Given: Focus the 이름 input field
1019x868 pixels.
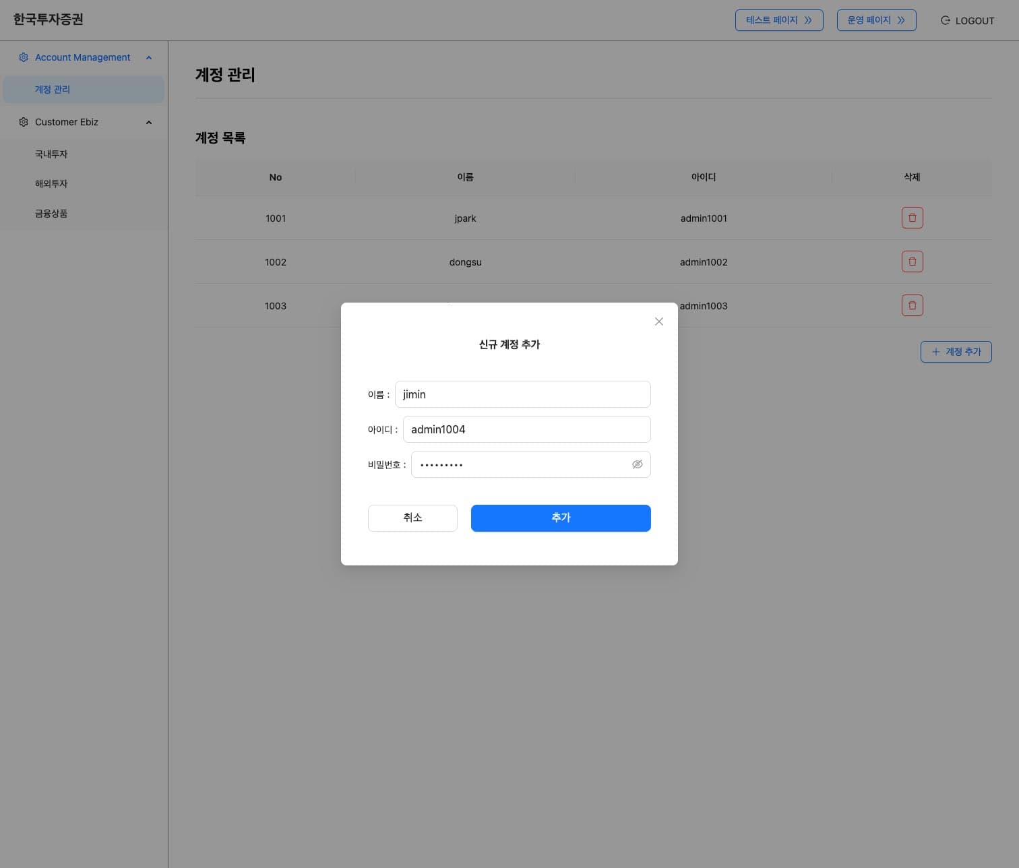Looking at the screenshot, I should [522, 394].
